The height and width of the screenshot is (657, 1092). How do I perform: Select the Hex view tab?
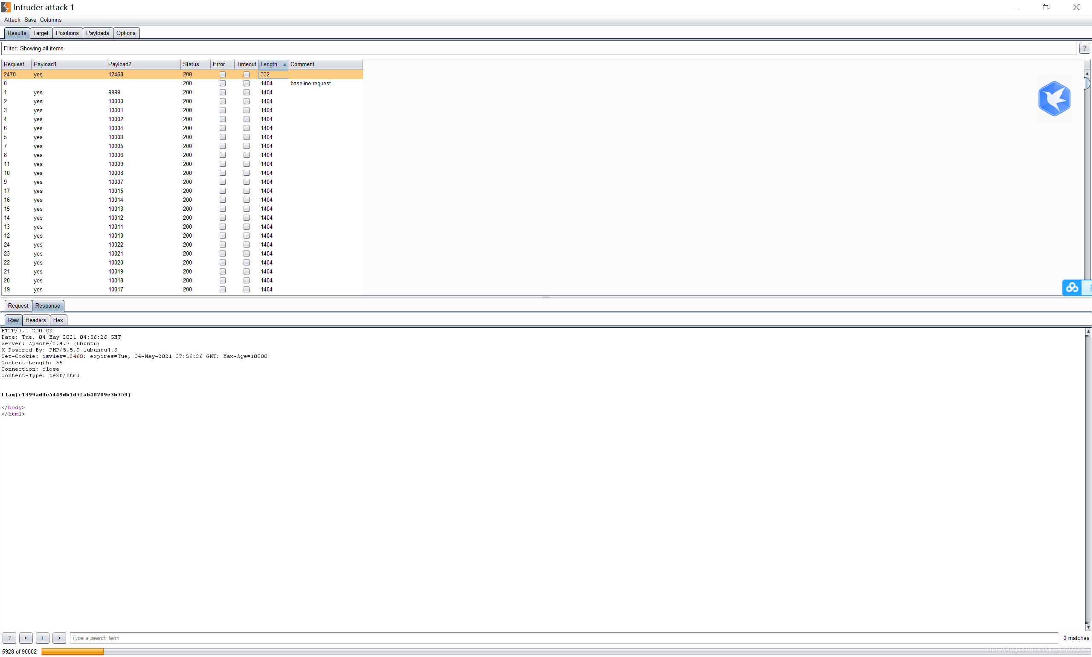click(x=58, y=320)
